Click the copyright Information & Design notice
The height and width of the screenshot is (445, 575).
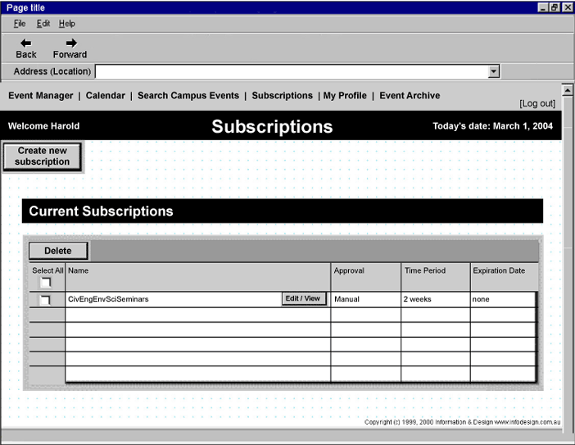tap(462, 422)
